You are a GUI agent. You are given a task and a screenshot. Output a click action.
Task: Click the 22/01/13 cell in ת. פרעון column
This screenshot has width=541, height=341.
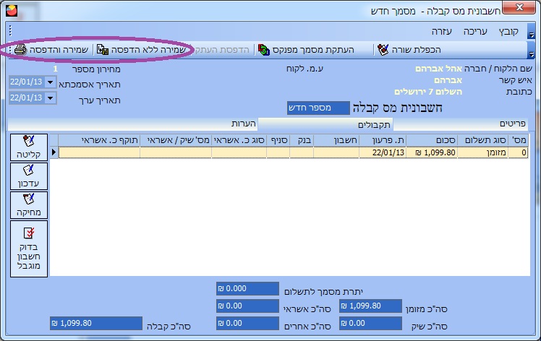coord(383,152)
